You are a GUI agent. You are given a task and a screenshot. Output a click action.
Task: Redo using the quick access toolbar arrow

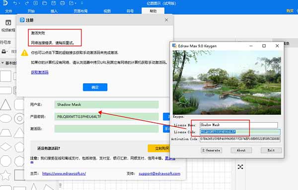(27, 3)
